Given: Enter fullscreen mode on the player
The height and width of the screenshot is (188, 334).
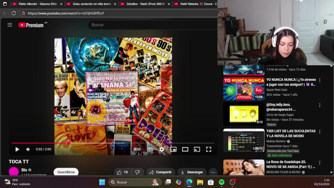Looking at the screenshot, I should pyautogui.click(x=209, y=149).
